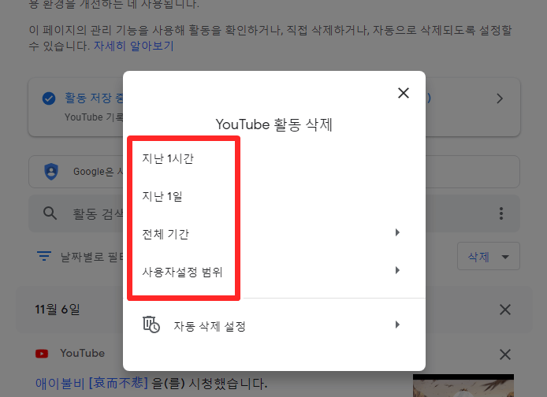Image resolution: width=547 pixels, height=397 pixels.
Task: Open 자세히 알아보기 link
Action: click(134, 46)
